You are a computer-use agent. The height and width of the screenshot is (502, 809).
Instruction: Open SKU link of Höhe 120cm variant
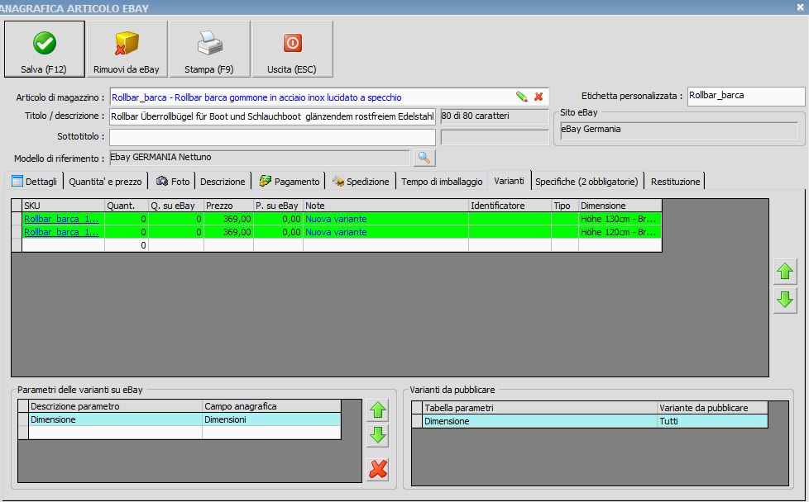(x=61, y=232)
